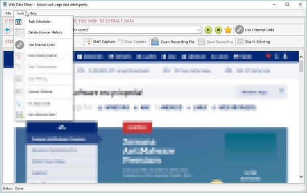307x193 pixels.
Task: Click the chain link icon in Tools menu
Action: [19, 45]
